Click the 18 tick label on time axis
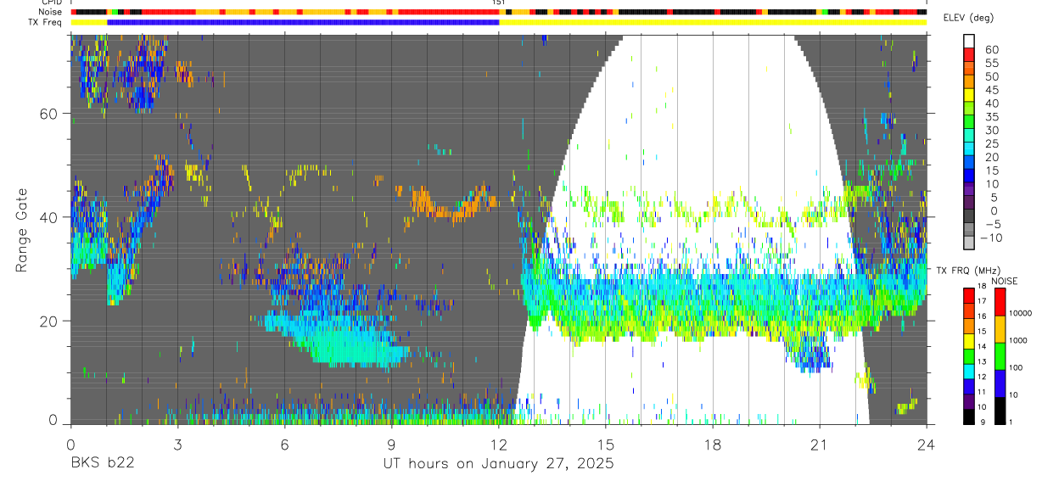This screenshot has height=481, width=1042. (713, 445)
